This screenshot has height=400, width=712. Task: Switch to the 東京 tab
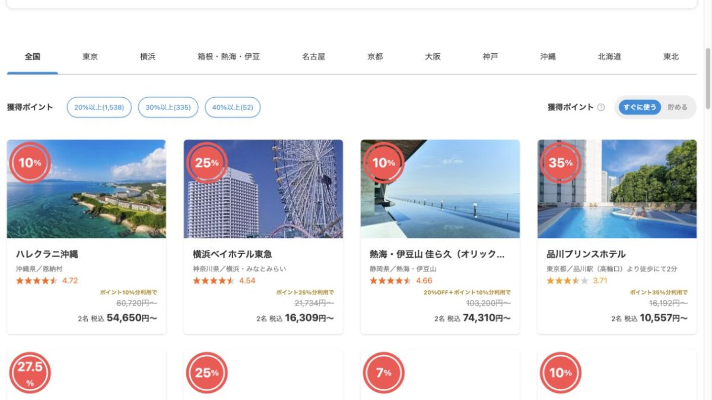90,57
